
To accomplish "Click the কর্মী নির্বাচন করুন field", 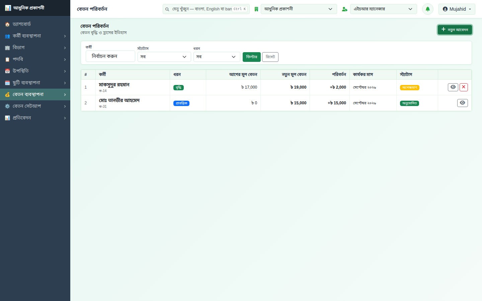I will (x=110, y=56).
